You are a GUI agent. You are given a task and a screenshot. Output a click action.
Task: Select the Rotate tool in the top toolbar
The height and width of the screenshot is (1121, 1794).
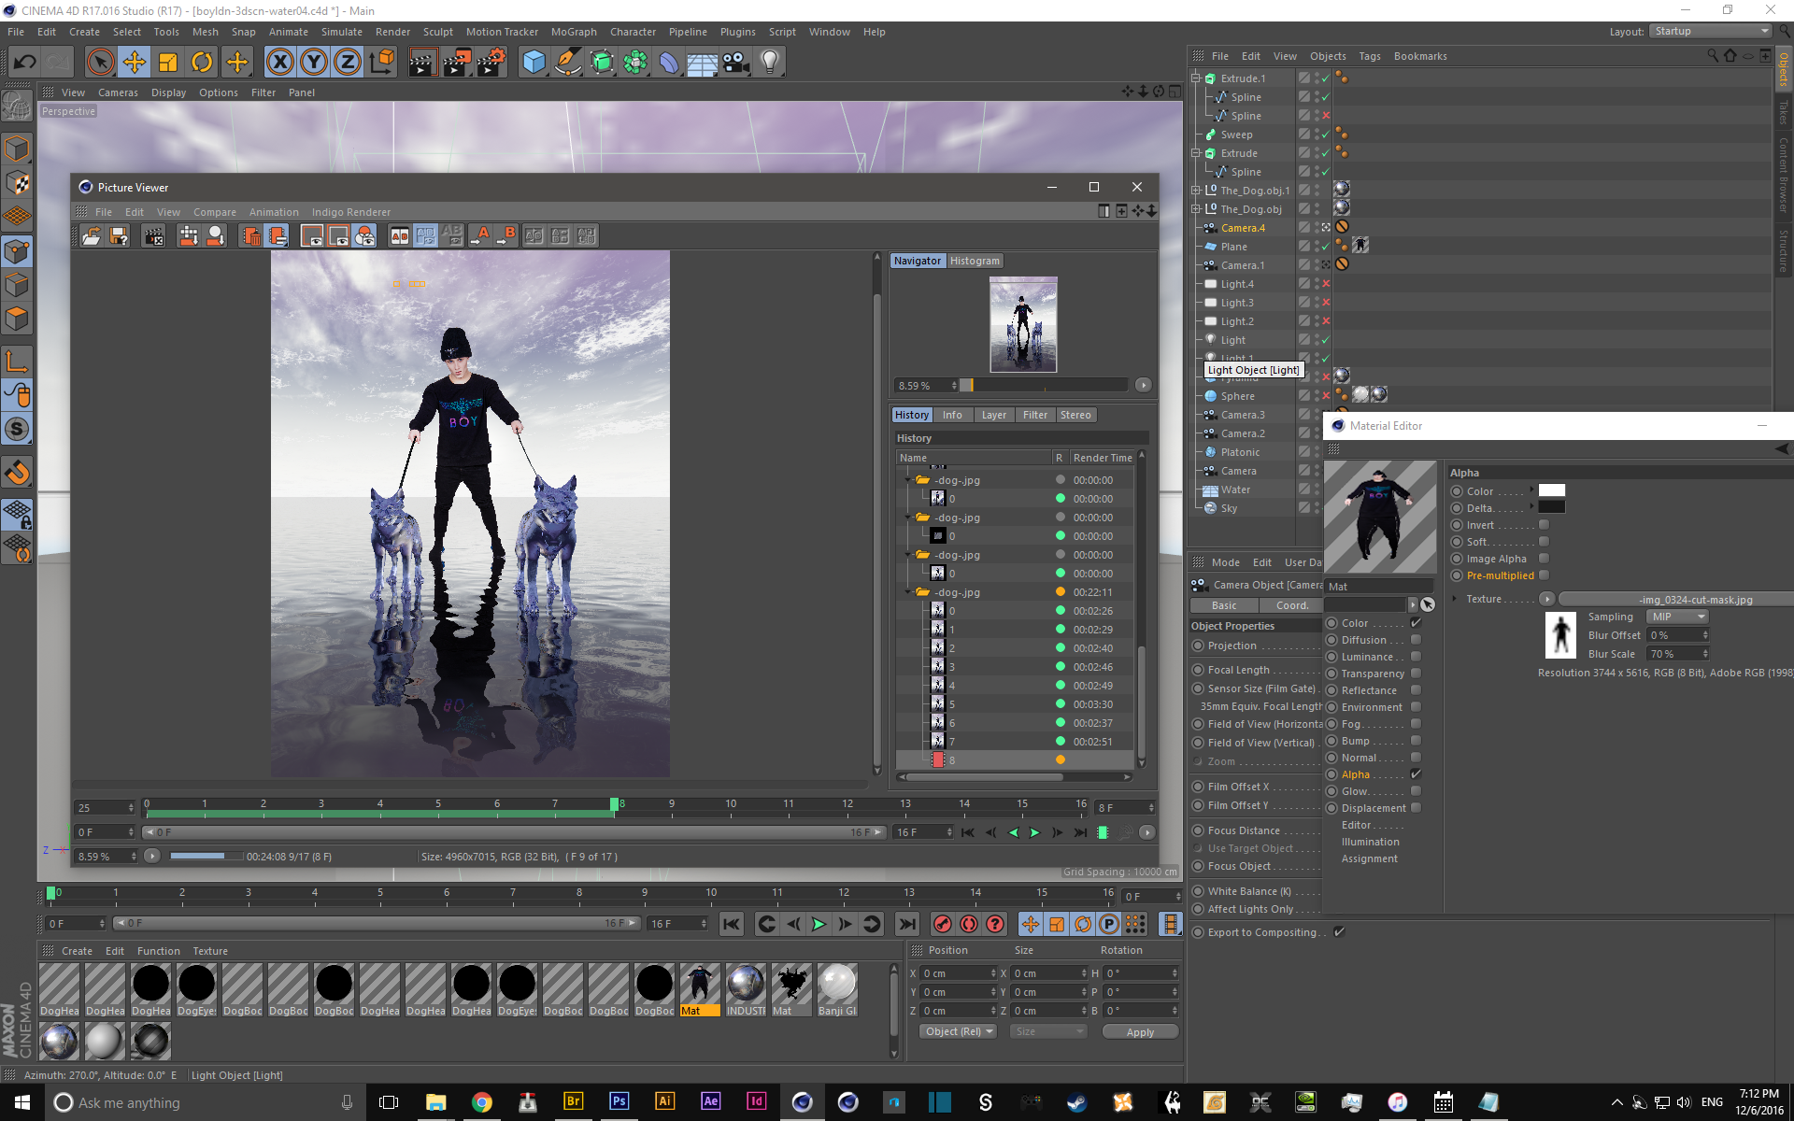pos(202,63)
